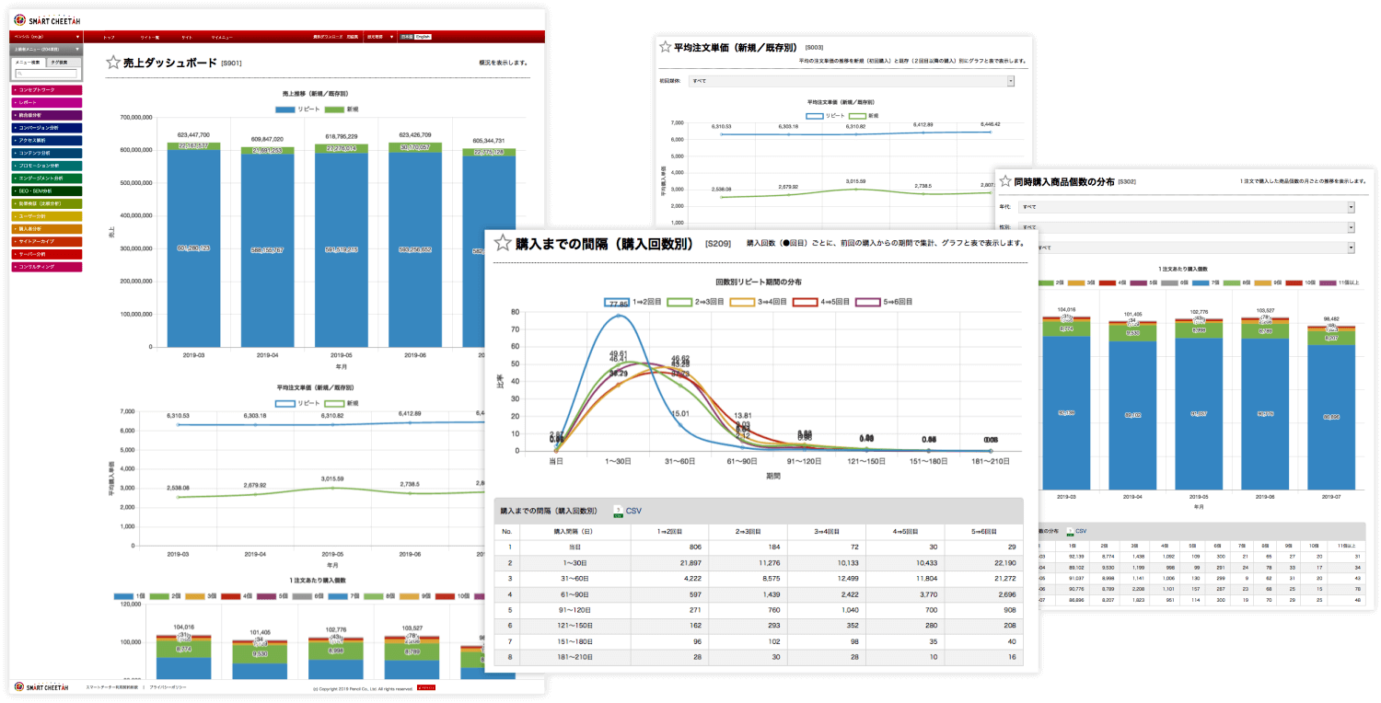Switch to the メニュー検索 tab

[29, 62]
